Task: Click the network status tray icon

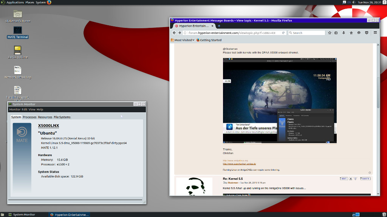Action: 344,2
